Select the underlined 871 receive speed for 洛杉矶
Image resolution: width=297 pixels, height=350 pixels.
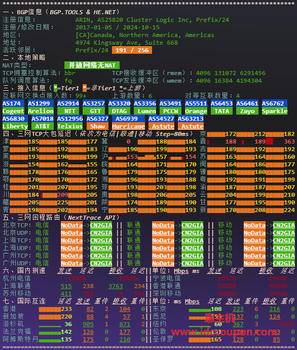point(125,324)
